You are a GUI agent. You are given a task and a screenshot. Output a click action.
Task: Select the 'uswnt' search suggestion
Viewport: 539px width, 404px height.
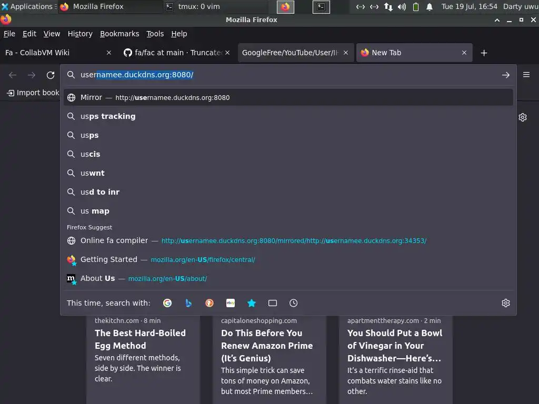288,173
